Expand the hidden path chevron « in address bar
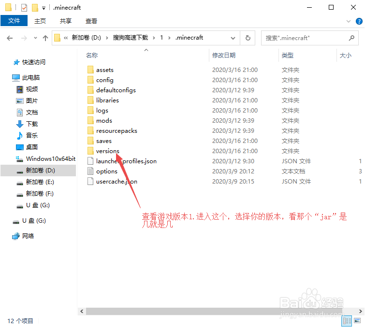This screenshot has height=327, width=365. tap(66, 38)
